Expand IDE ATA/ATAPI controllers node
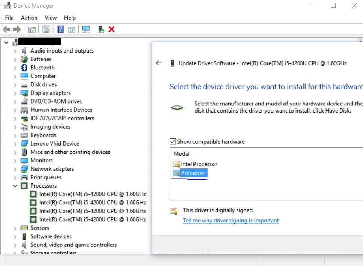363x266 pixels. point(15,119)
